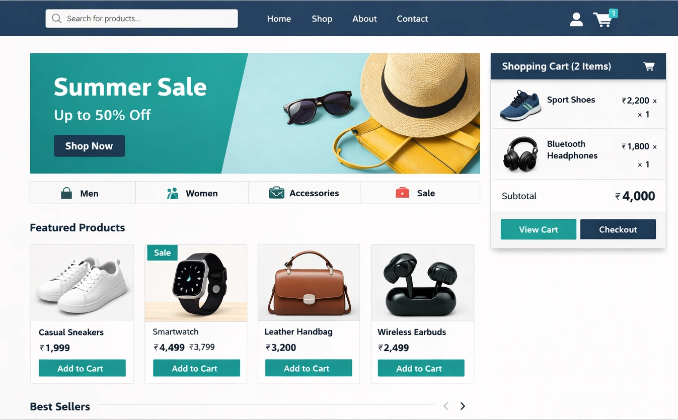Open the Sale category tab
678x420 pixels.
420,193
